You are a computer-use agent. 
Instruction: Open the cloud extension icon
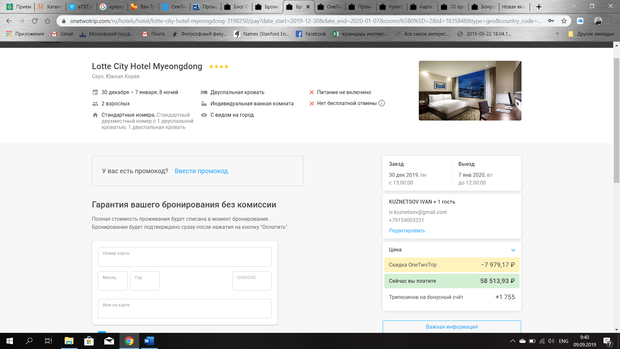580,21
